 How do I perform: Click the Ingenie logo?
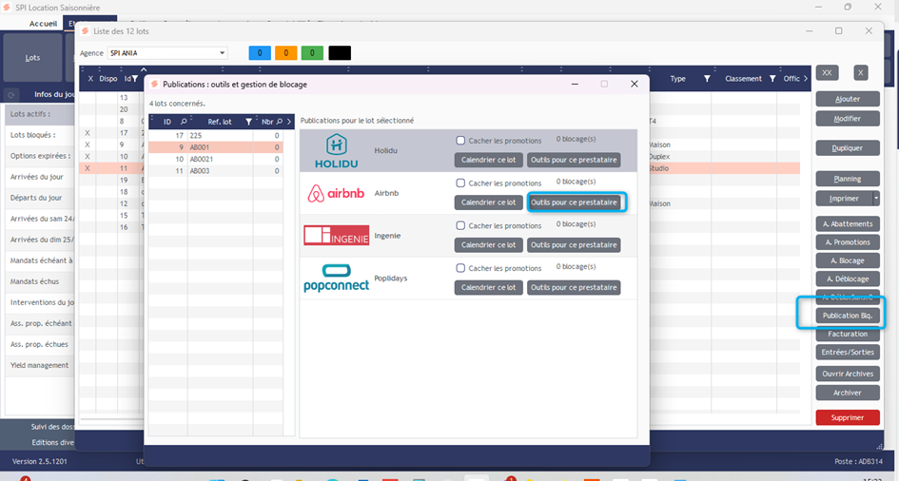[336, 235]
